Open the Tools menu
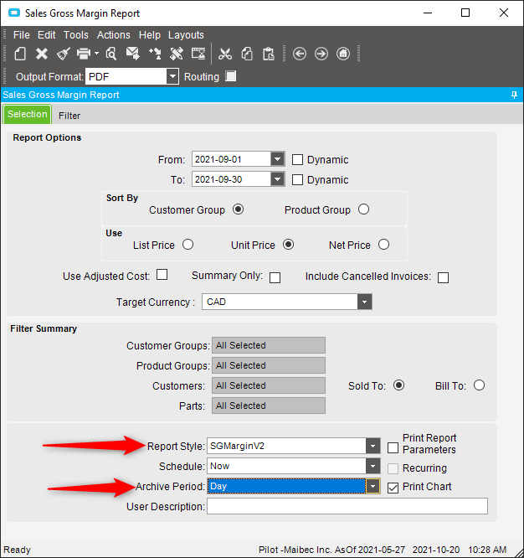The height and width of the screenshot is (558, 524). [x=75, y=35]
